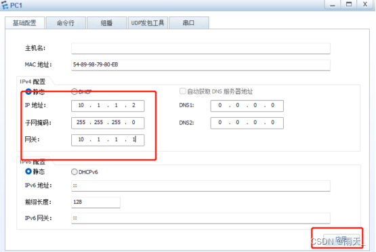376x252 pixels.
Task: Click the IP 地址 field 10.1.1.2
Action: (x=108, y=106)
